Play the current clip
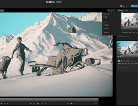 pos(38,104)
